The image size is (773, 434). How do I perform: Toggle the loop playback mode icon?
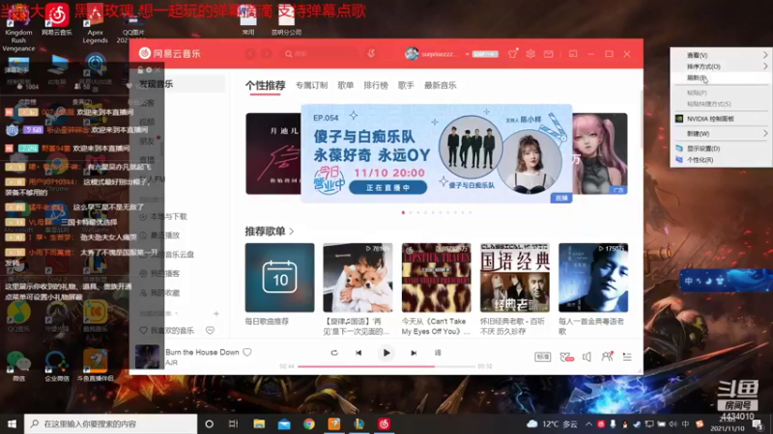334,353
